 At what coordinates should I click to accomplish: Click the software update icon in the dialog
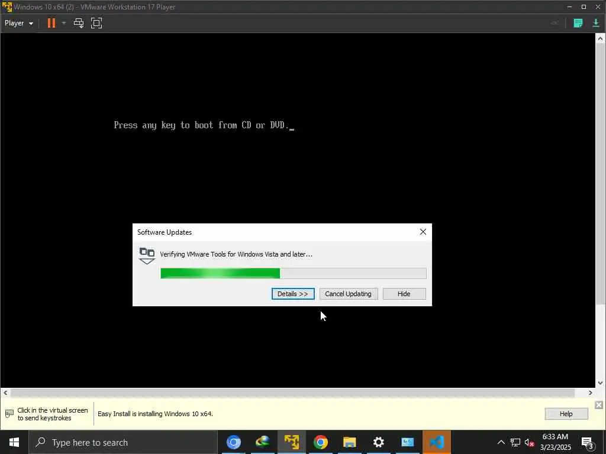pyautogui.click(x=147, y=256)
